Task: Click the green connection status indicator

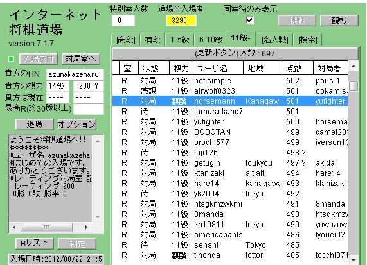Action: 11,59
